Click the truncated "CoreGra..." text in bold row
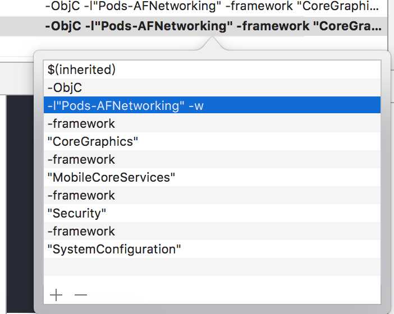The height and width of the screenshot is (314, 394). click(347, 26)
